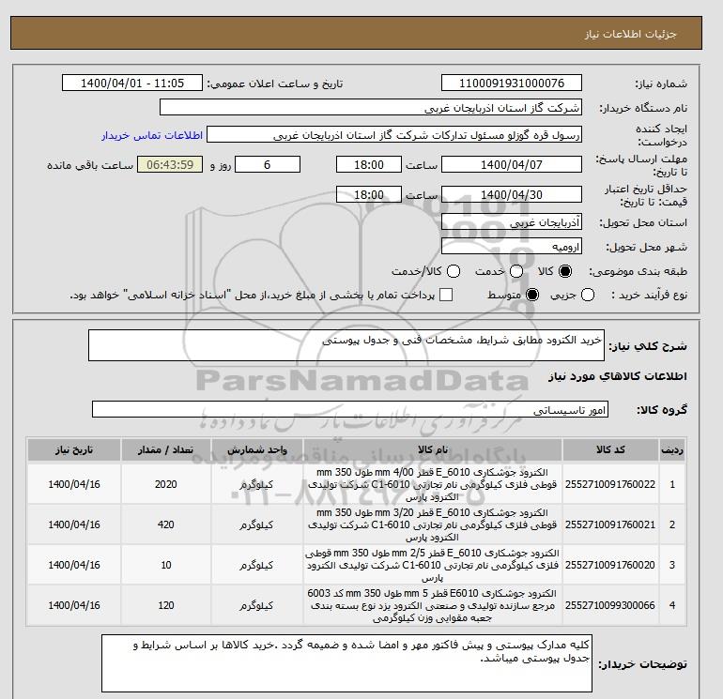
Task: Click quantity 120 in row 4
Action: pos(166,605)
